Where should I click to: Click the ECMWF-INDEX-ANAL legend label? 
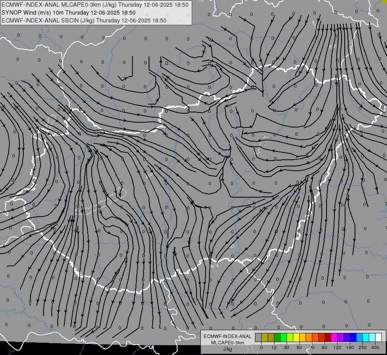(227, 336)
